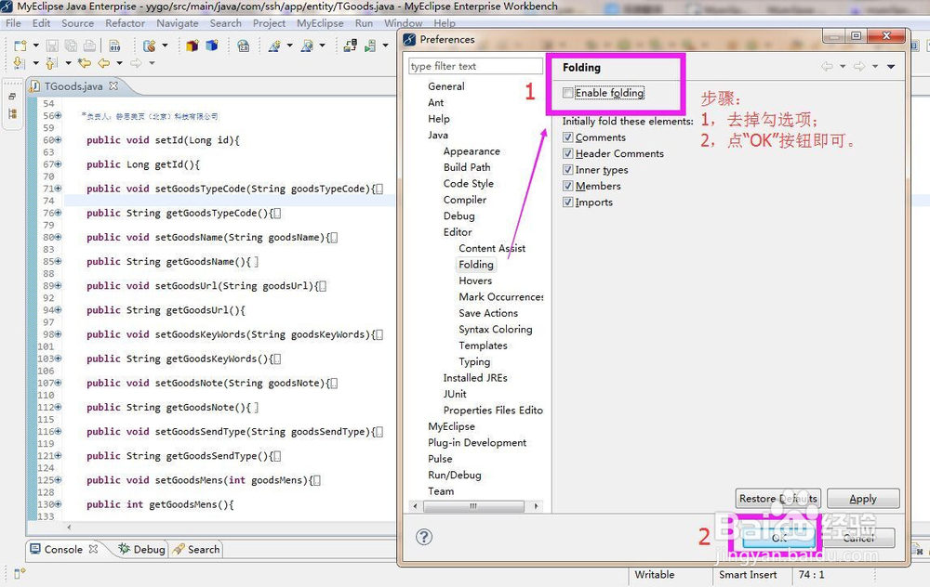The width and height of the screenshot is (930, 587).
Task: Click the Restore Defaults button
Action: point(778,499)
